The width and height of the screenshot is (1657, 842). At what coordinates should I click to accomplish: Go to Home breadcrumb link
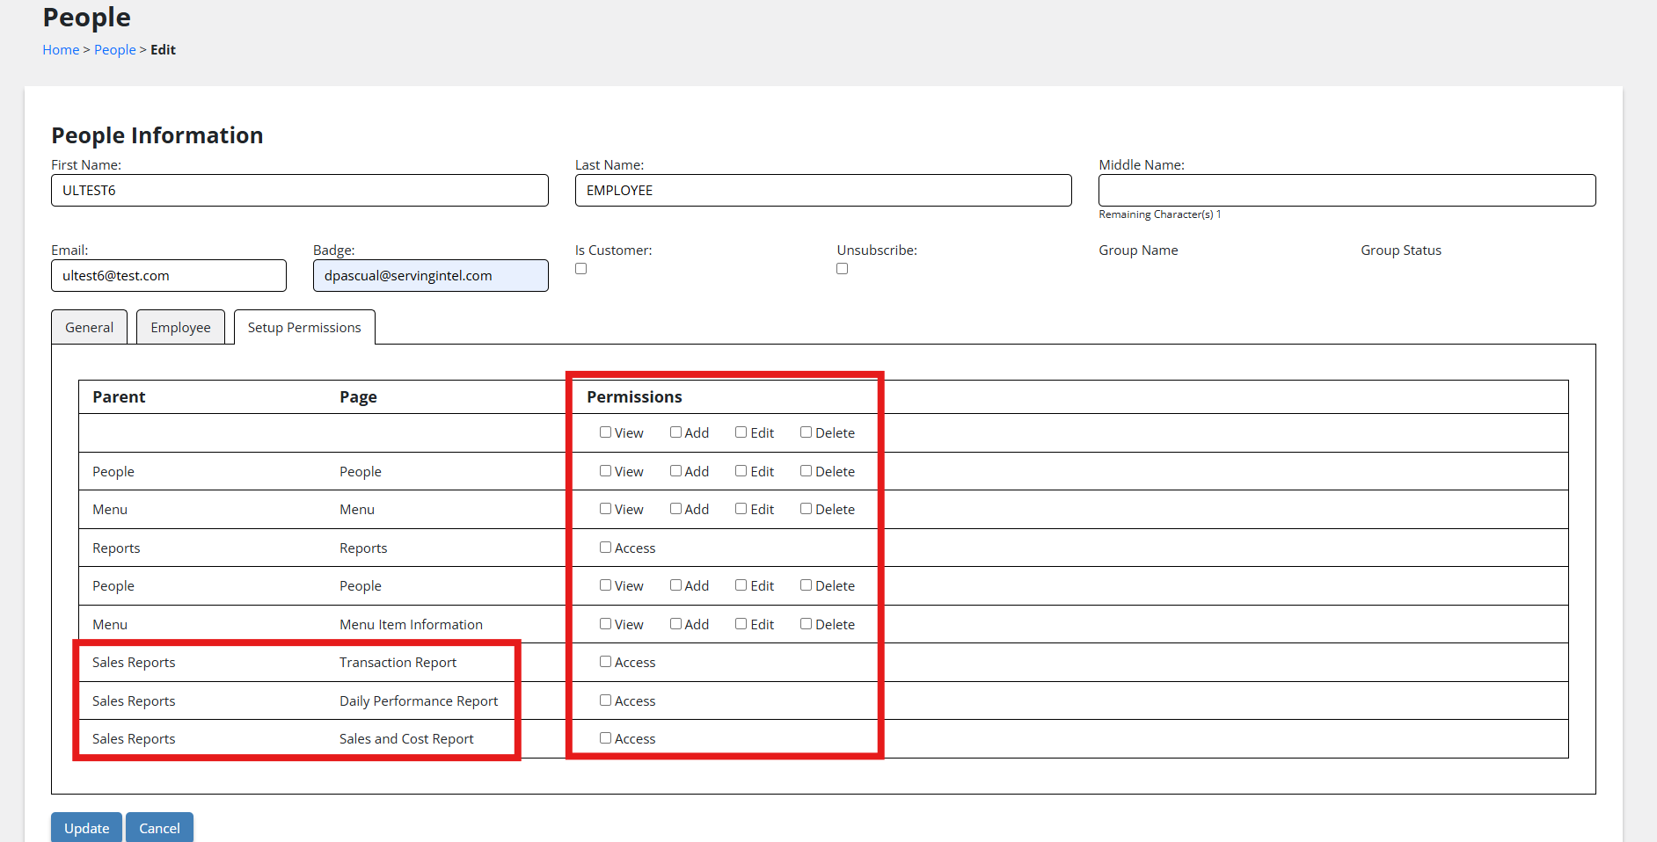pyautogui.click(x=61, y=50)
